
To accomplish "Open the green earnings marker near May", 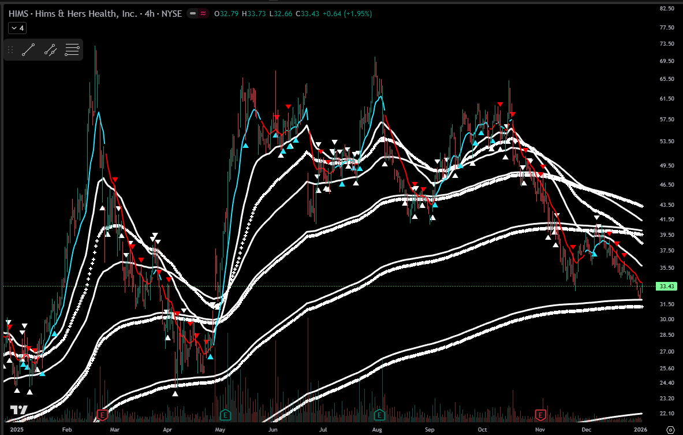I will click(225, 415).
